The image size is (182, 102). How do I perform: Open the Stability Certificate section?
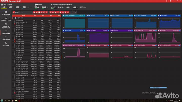pyautogui.click(x=6, y=26)
